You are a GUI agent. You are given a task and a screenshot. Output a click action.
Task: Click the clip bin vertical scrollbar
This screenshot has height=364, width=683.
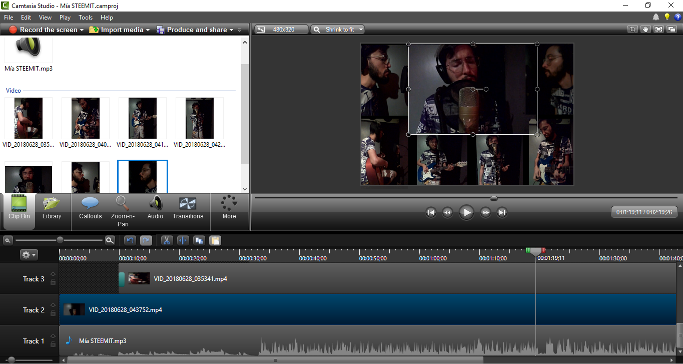[x=245, y=114]
